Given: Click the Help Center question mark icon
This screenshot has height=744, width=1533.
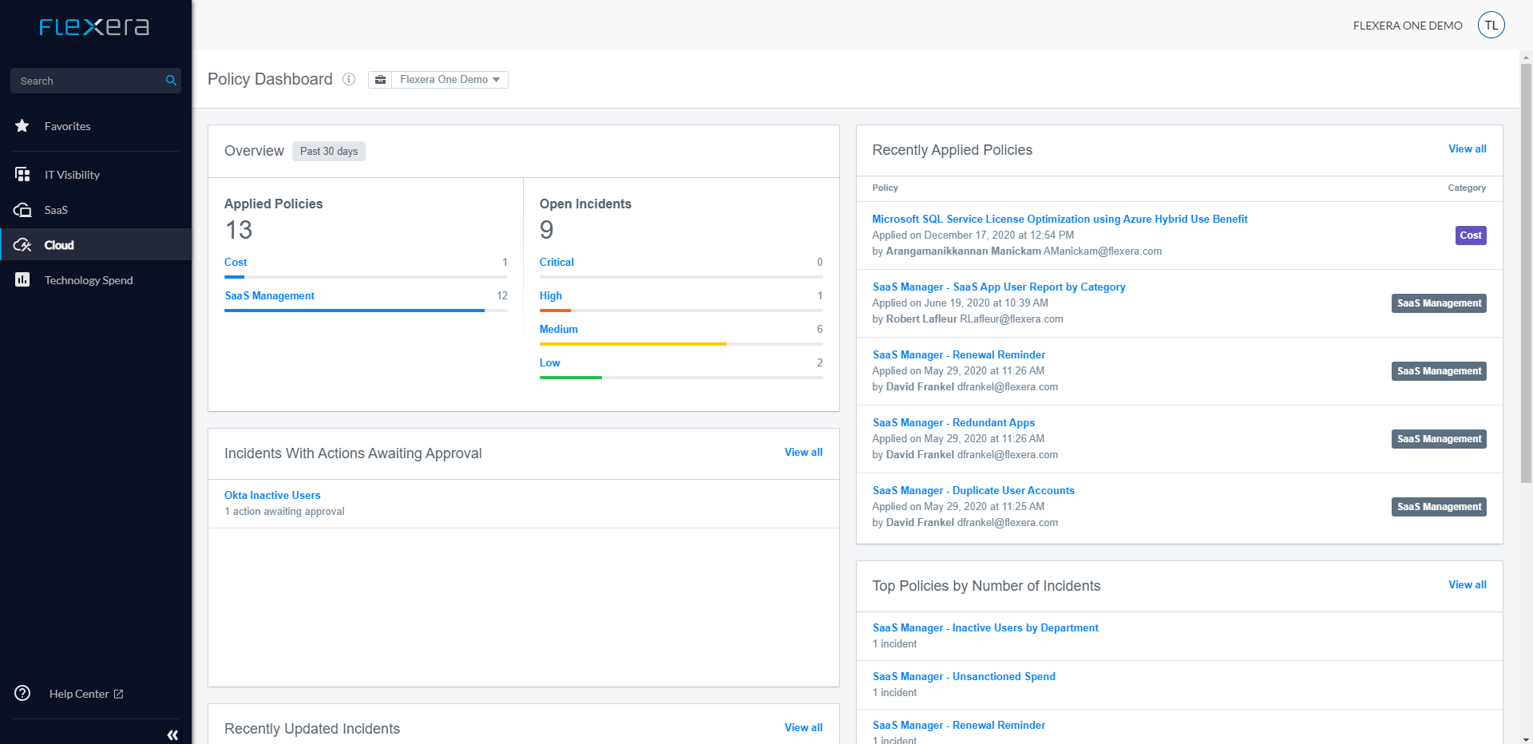Looking at the screenshot, I should tap(22, 693).
